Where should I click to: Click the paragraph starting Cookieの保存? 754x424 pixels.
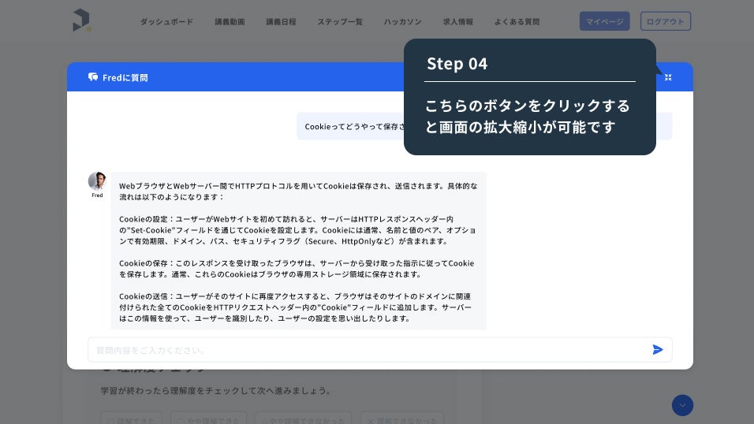[297, 269]
